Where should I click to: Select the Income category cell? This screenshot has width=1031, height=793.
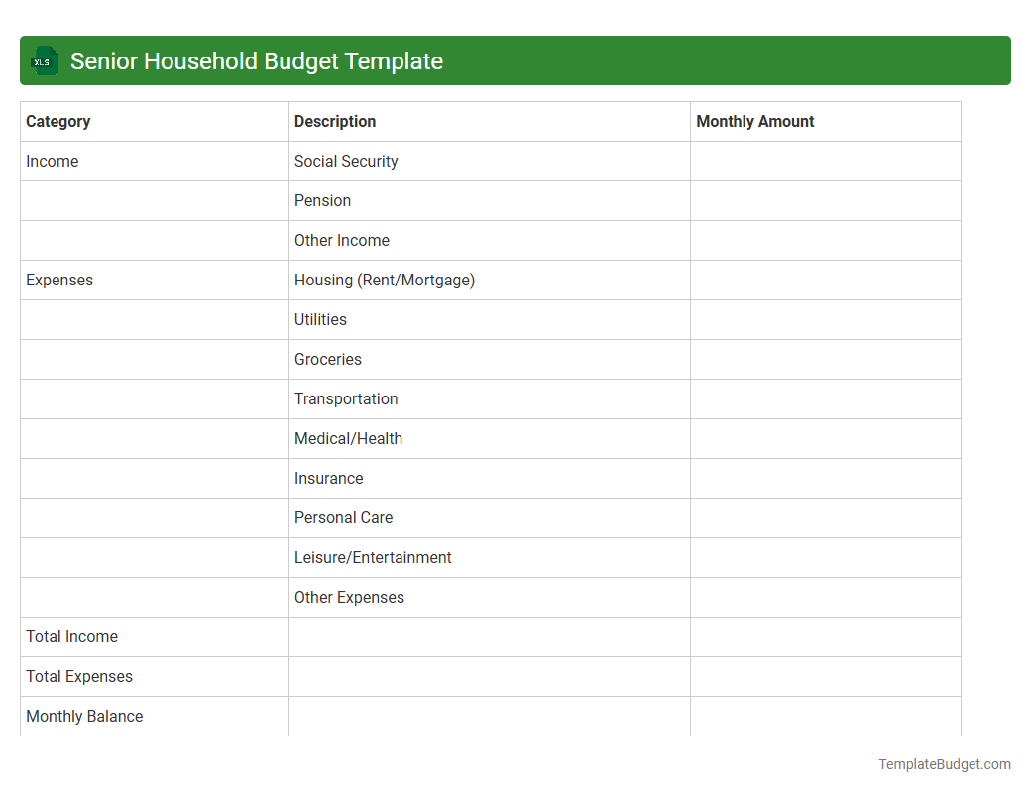[x=52, y=161]
